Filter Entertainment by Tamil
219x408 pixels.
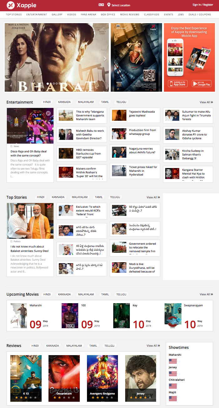click(105, 102)
